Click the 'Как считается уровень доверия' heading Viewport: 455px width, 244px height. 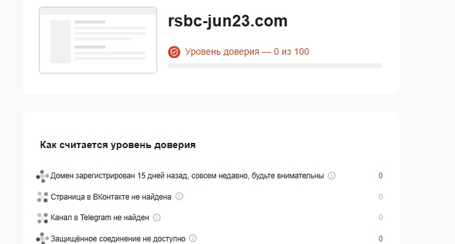(x=118, y=145)
